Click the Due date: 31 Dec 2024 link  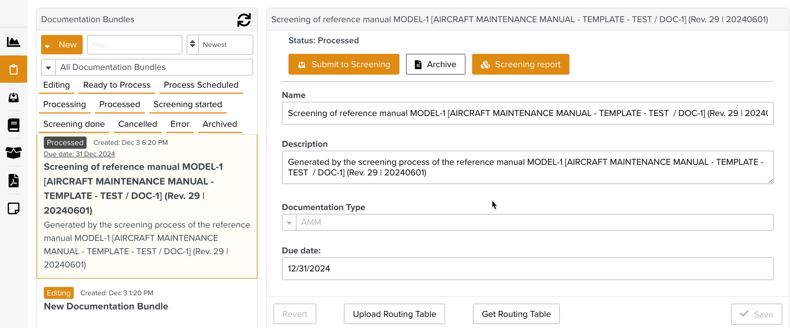pos(79,154)
